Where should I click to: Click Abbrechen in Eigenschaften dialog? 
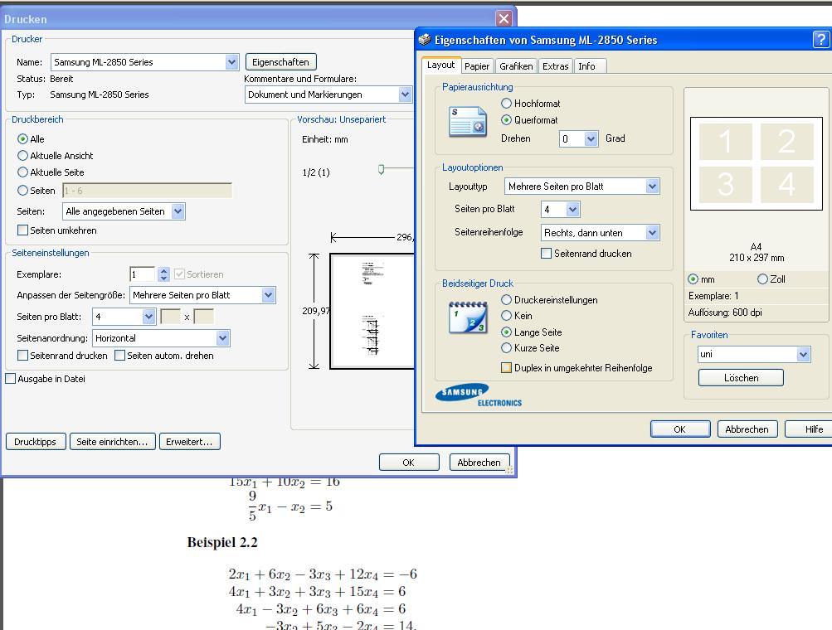[747, 429]
